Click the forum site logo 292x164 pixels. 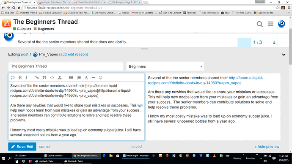click(x=6, y=23)
